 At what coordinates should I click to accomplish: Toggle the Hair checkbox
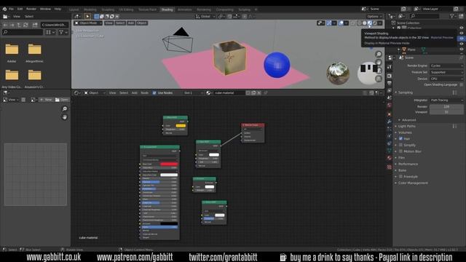pos(400,139)
